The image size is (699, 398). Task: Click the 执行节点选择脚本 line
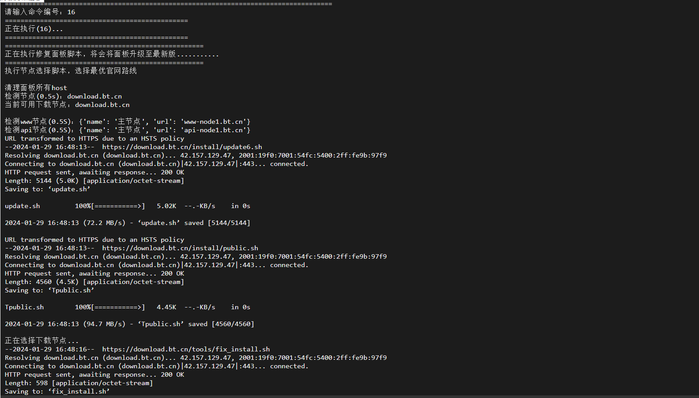click(x=71, y=71)
